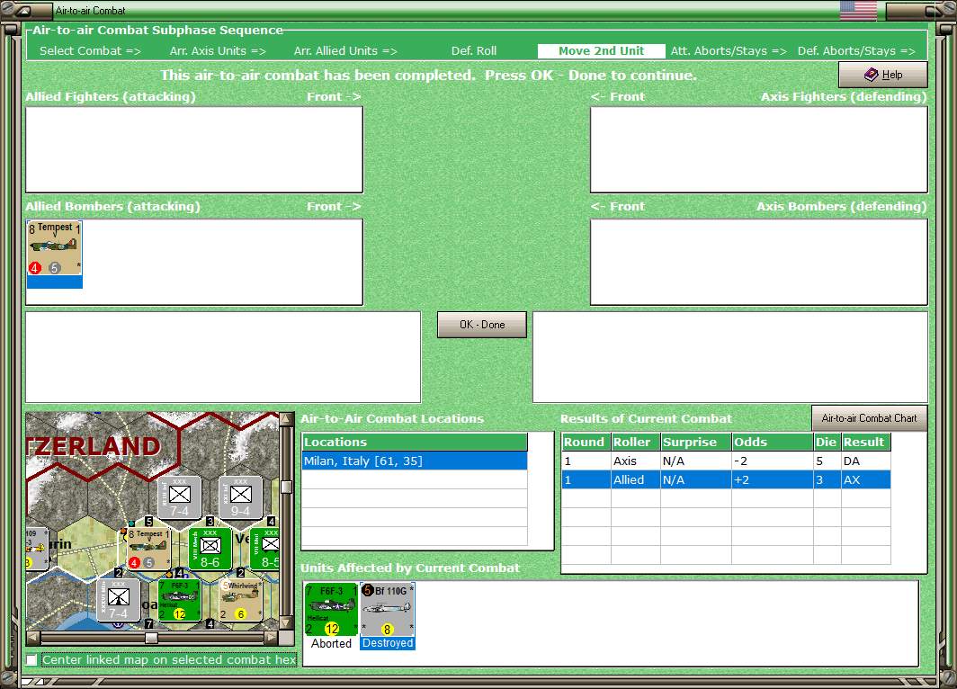Select the 9-4 infantry unit on the map
Screen dimensions: 957x689
[x=240, y=498]
